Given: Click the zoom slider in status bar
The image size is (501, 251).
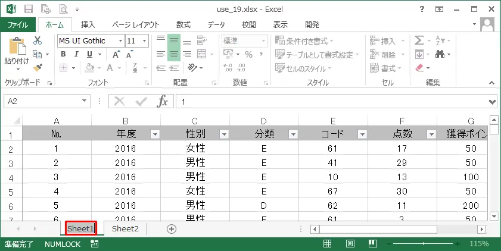Looking at the screenshot, I should pos(423,244).
